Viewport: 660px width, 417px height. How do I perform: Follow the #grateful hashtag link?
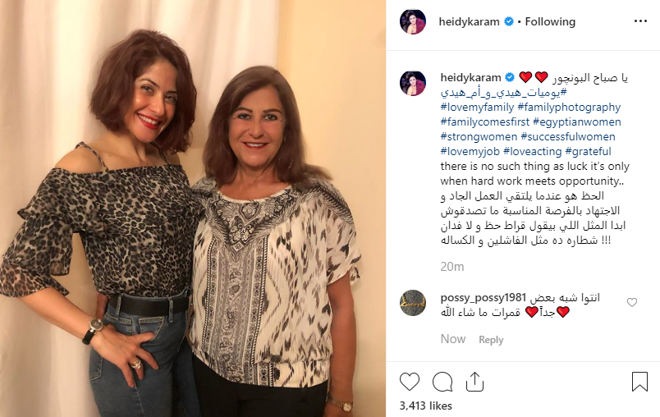click(x=588, y=152)
